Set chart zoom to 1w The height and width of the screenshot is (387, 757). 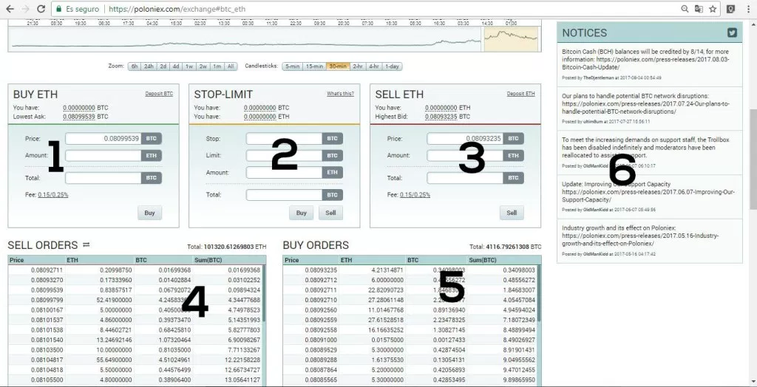[x=189, y=66]
